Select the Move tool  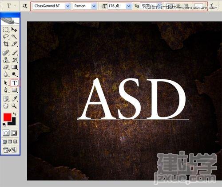pos(14,29)
